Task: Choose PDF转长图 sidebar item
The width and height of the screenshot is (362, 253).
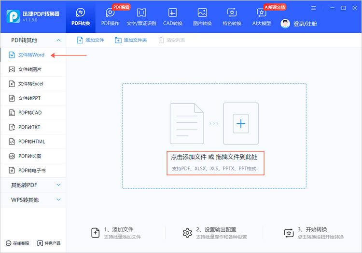Action: coord(33,156)
